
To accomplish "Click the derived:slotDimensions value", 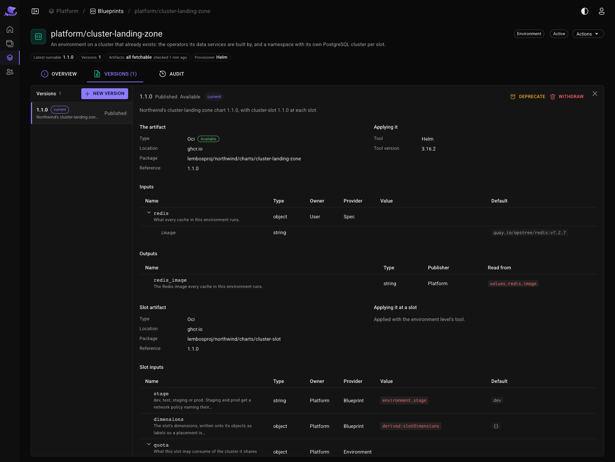I will (410, 426).
